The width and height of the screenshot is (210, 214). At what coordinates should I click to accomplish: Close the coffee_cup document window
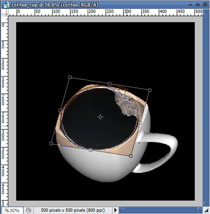pos(205,5)
